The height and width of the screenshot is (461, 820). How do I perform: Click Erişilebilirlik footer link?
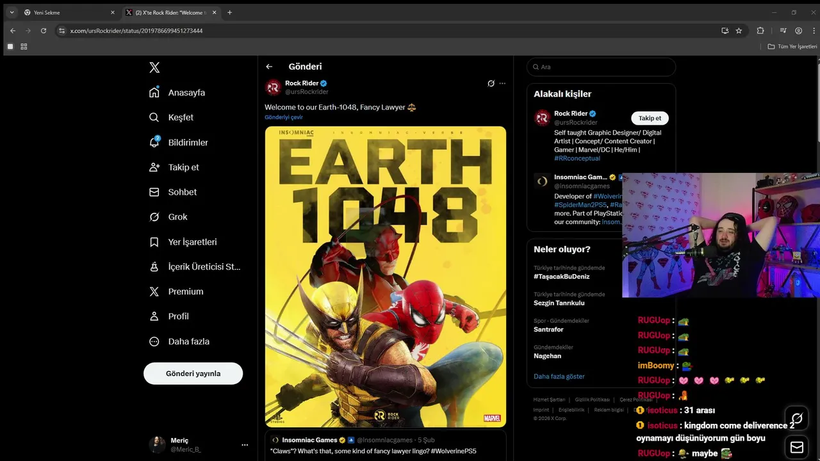(571, 410)
